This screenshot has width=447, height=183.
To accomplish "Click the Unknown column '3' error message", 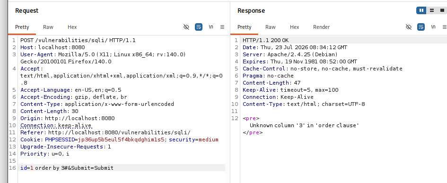I will click(305, 125).
